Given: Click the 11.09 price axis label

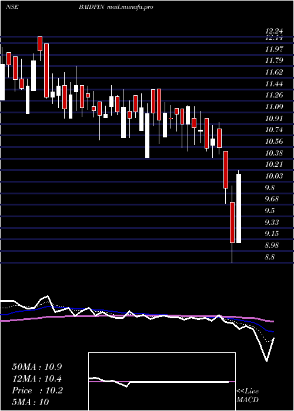Looking at the screenshot, I should [274, 107].
